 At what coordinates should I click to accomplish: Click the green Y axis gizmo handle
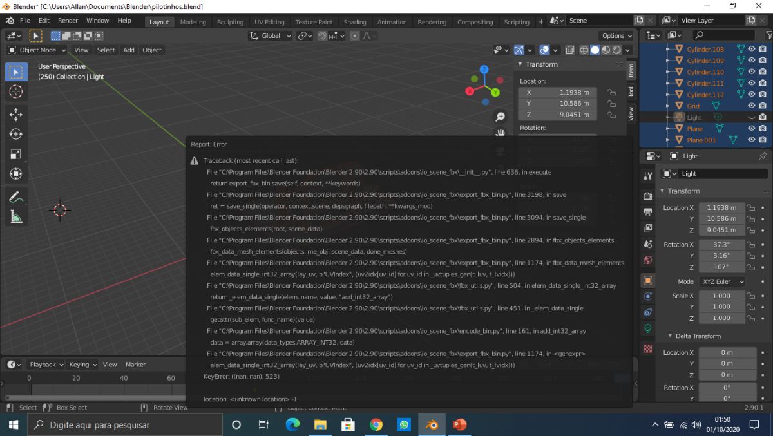click(495, 93)
